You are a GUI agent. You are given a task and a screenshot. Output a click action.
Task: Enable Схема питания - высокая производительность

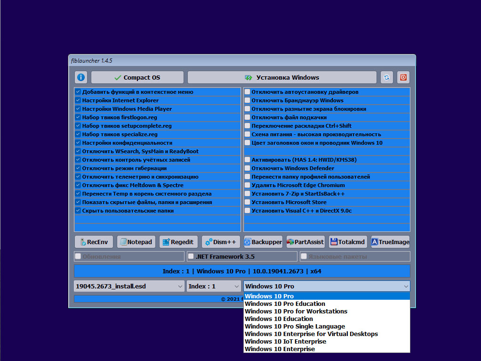click(248, 134)
